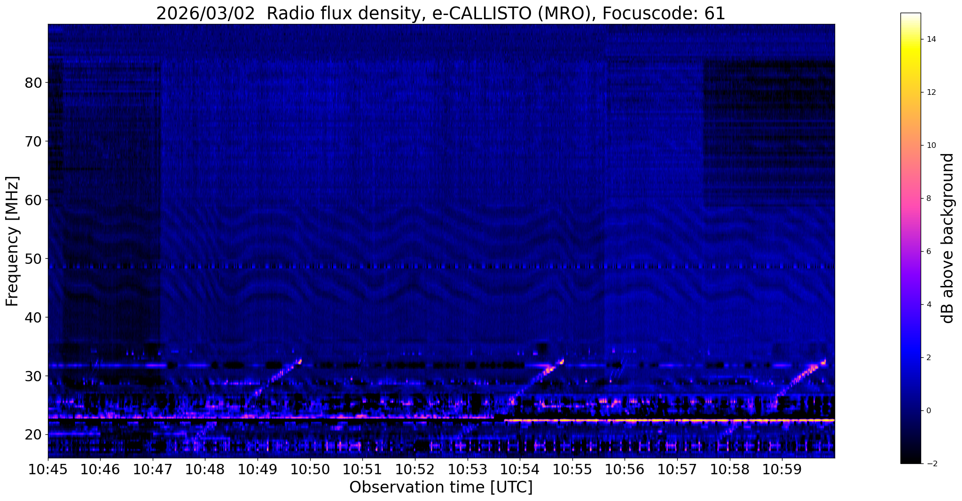The image size is (962, 501).
Task: Click the 10:46 time tick label
Action: [x=100, y=469]
